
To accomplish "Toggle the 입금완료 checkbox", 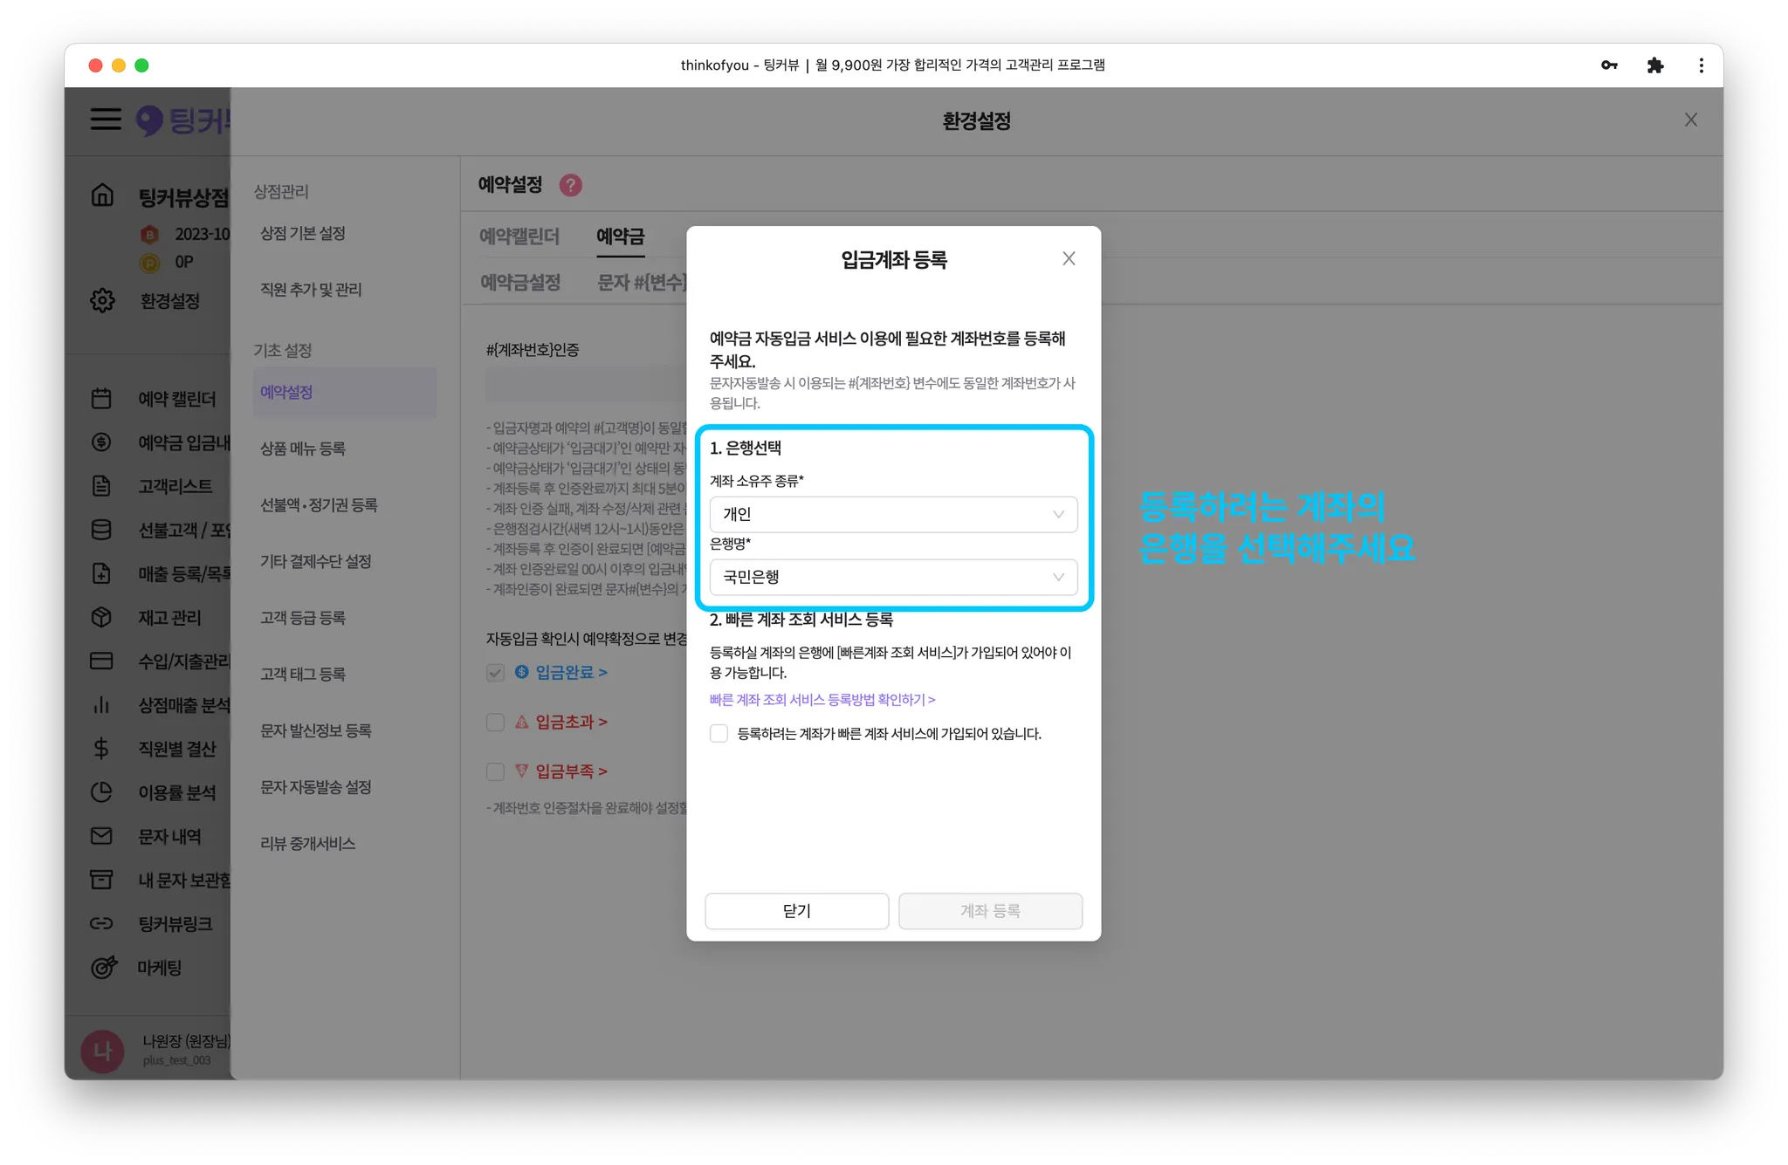I will click(495, 672).
